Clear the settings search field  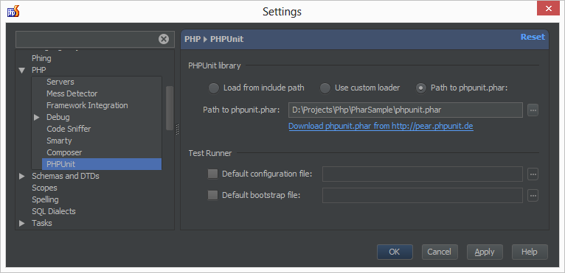click(x=164, y=39)
